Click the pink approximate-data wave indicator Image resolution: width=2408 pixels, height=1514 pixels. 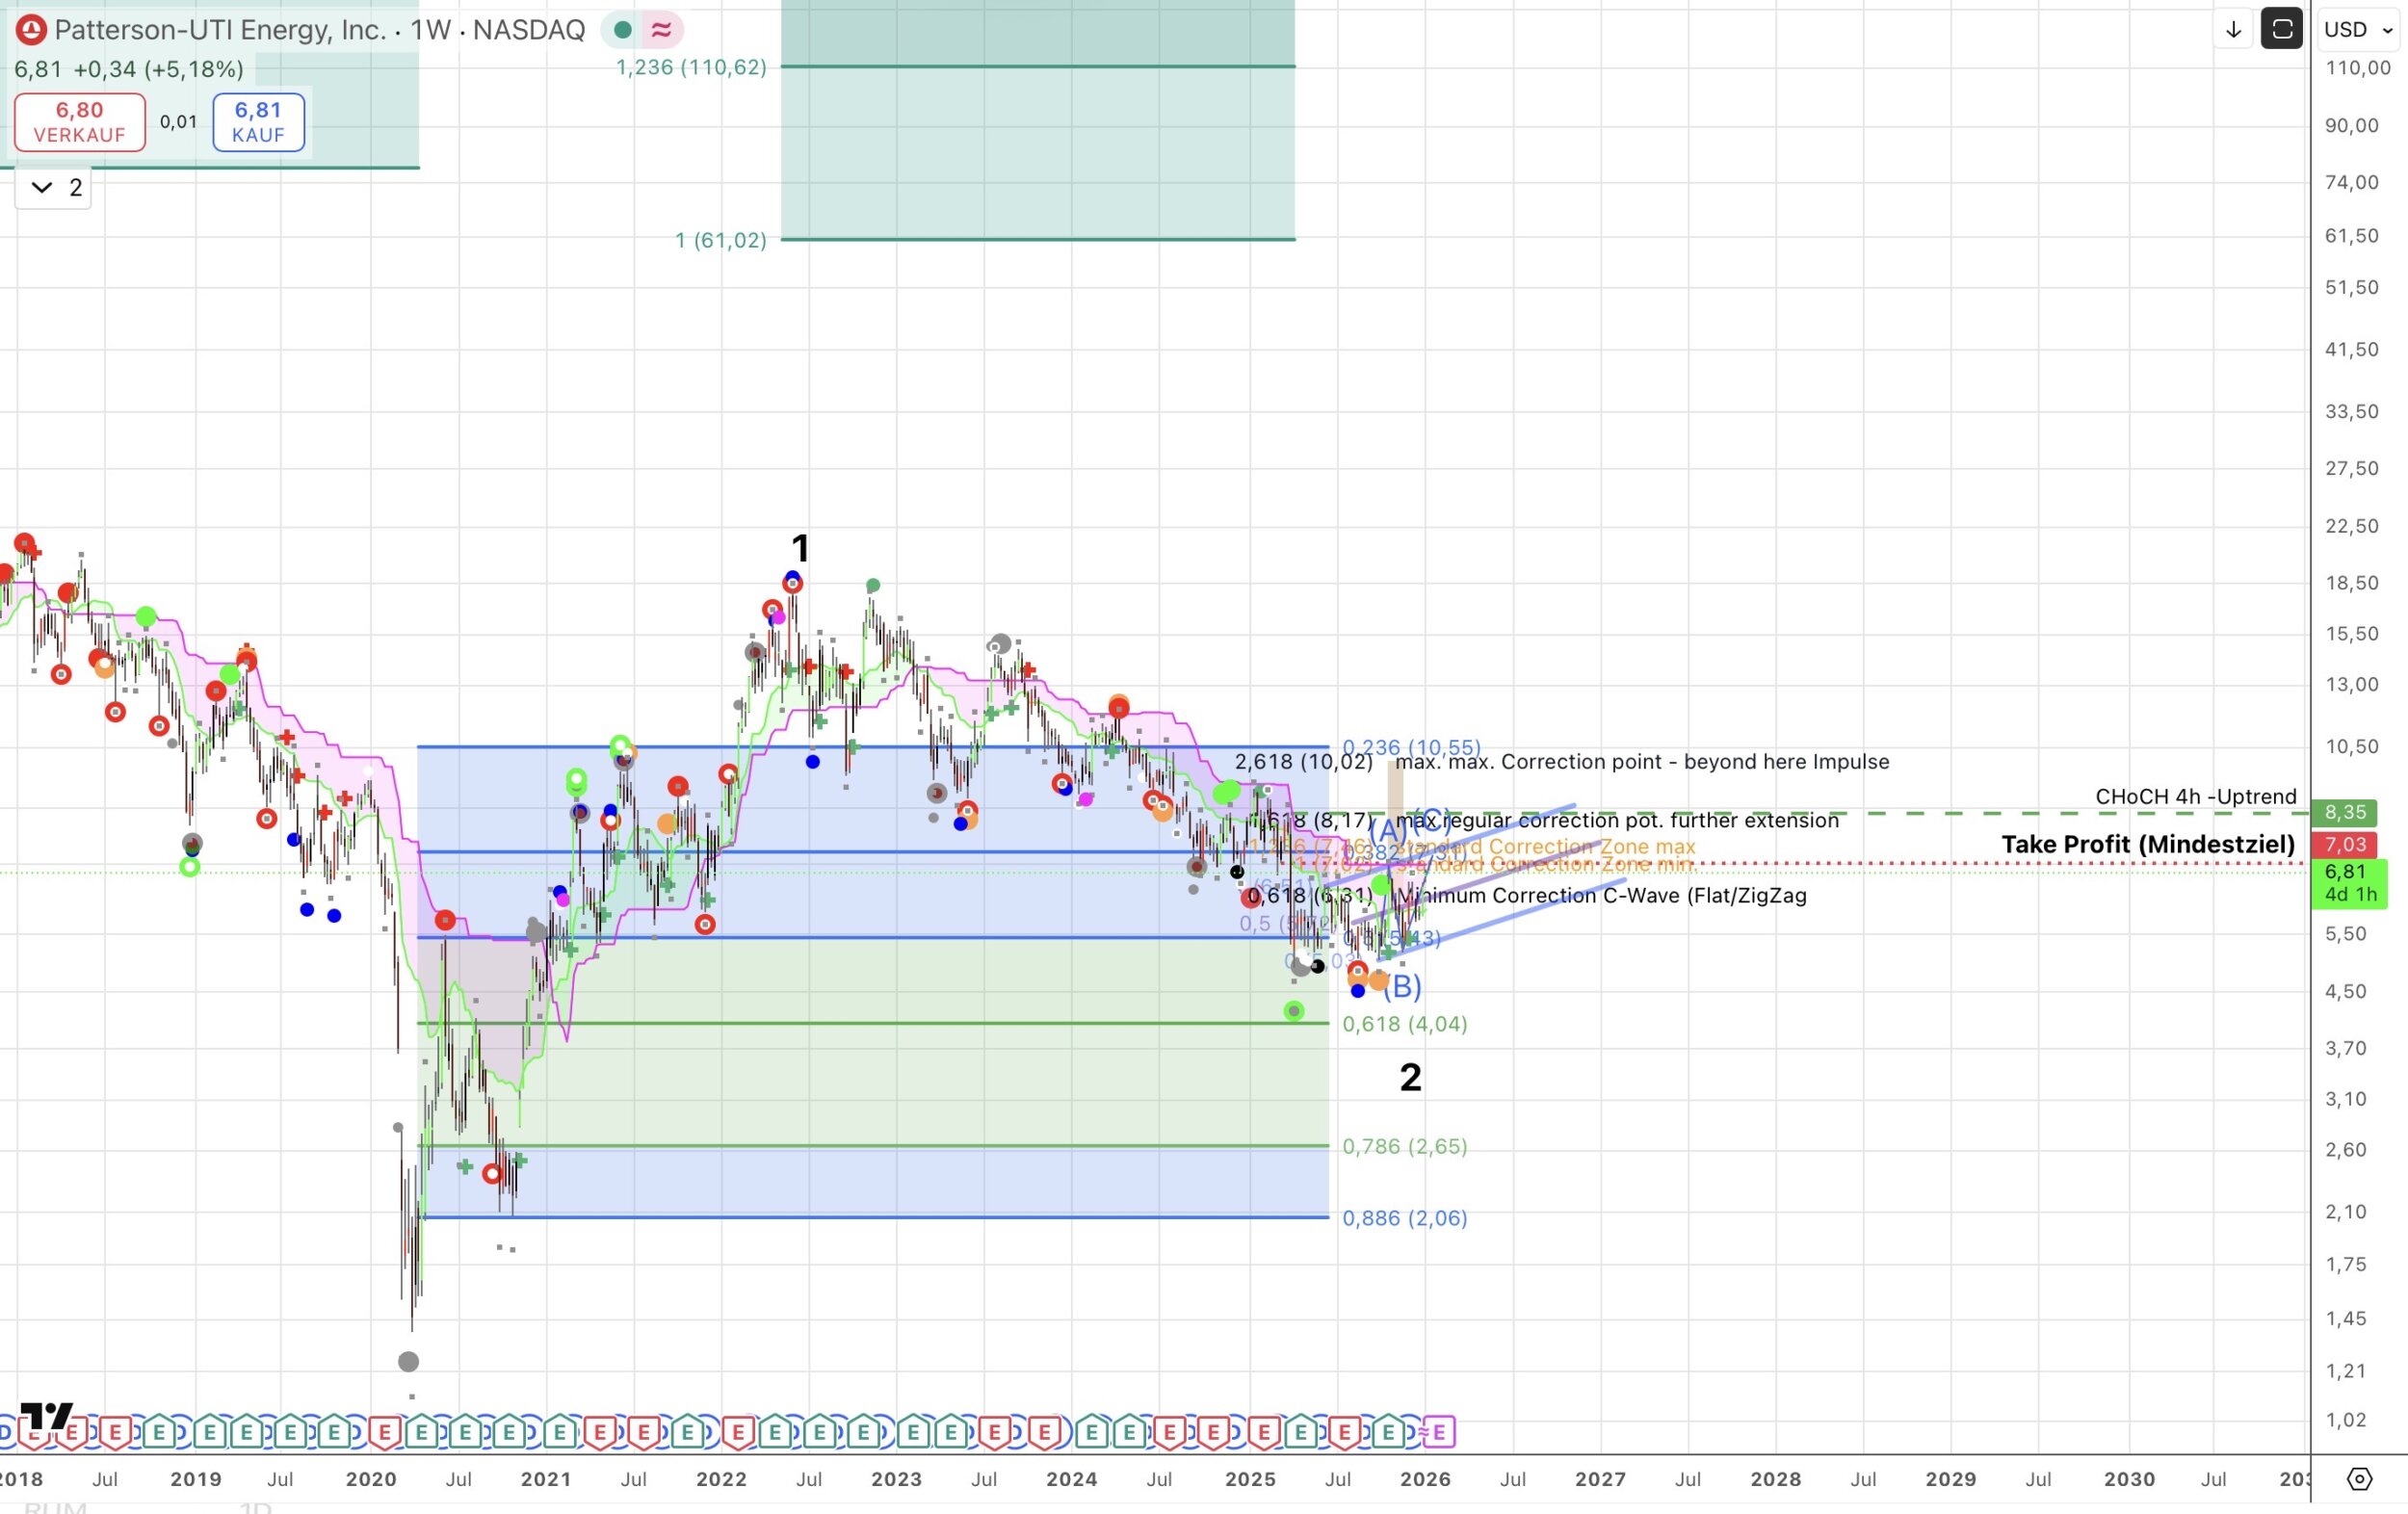tap(661, 30)
